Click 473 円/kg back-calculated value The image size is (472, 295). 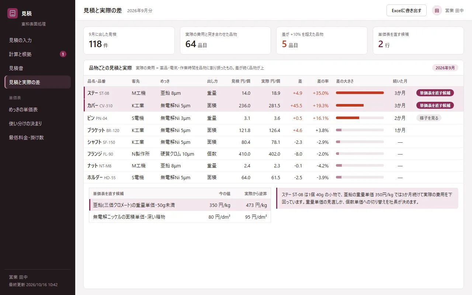256,205
